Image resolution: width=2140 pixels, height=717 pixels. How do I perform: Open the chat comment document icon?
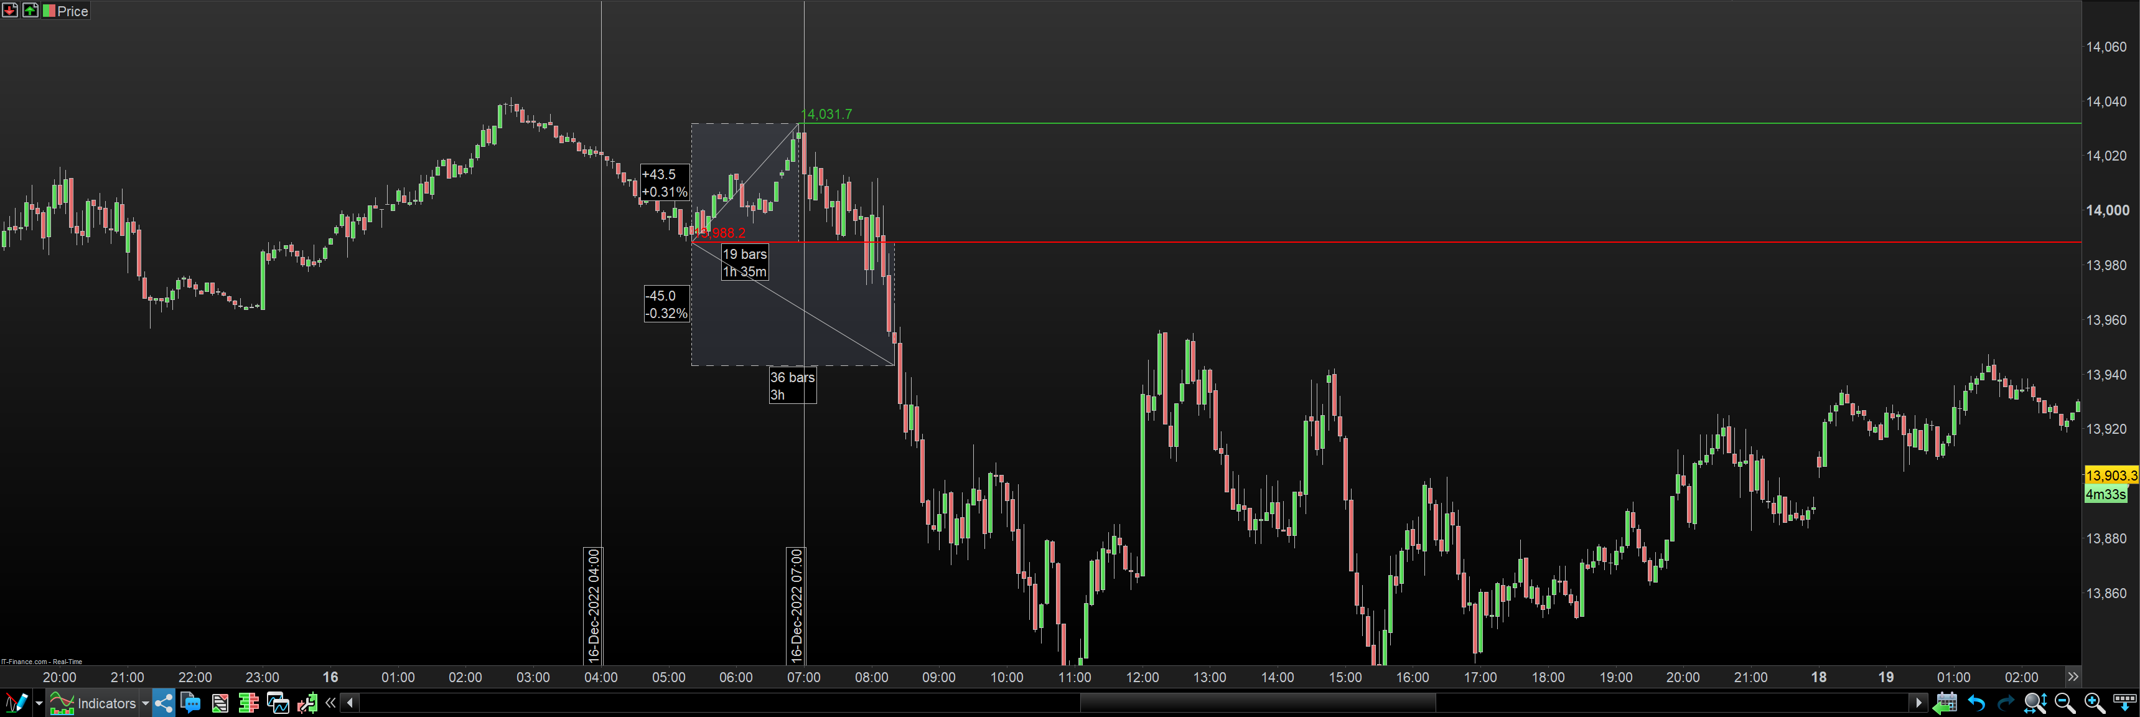[x=190, y=703]
